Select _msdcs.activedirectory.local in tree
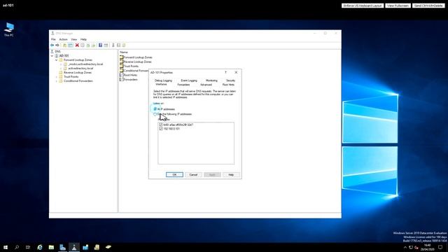The width and height of the screenshot is (448, 252). [x=85, y=64]
